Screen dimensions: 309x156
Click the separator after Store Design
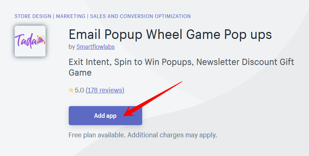(54, 16)
